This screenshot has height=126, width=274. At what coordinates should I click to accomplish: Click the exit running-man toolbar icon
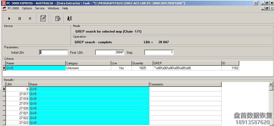tap(70, 19)
